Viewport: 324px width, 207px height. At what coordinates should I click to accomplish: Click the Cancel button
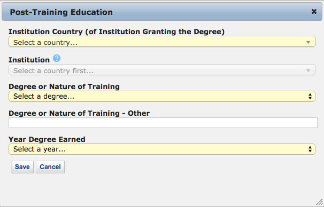click(x=50, y=167)
